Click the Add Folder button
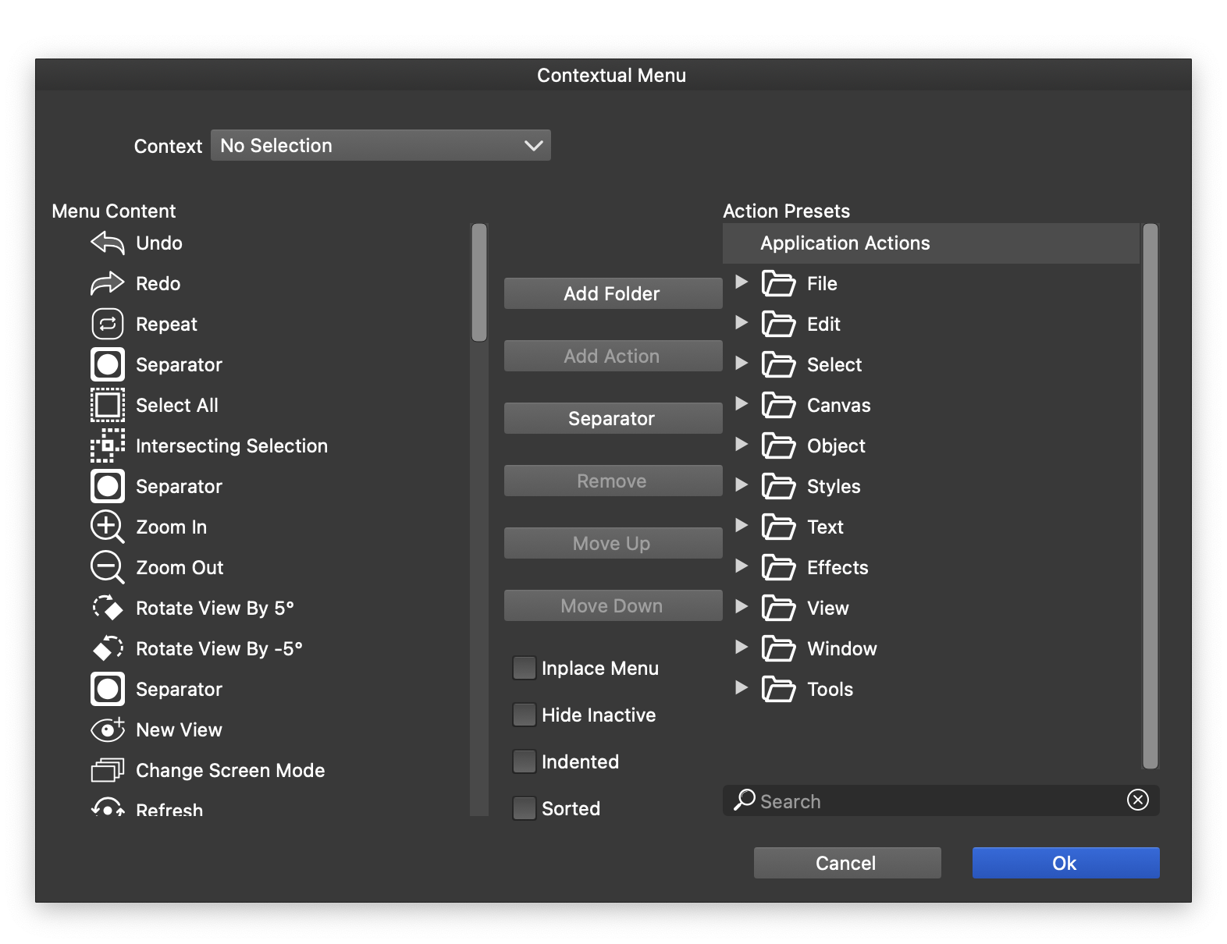The height and width of the screenshot is (944, 1227). (613, 294)
